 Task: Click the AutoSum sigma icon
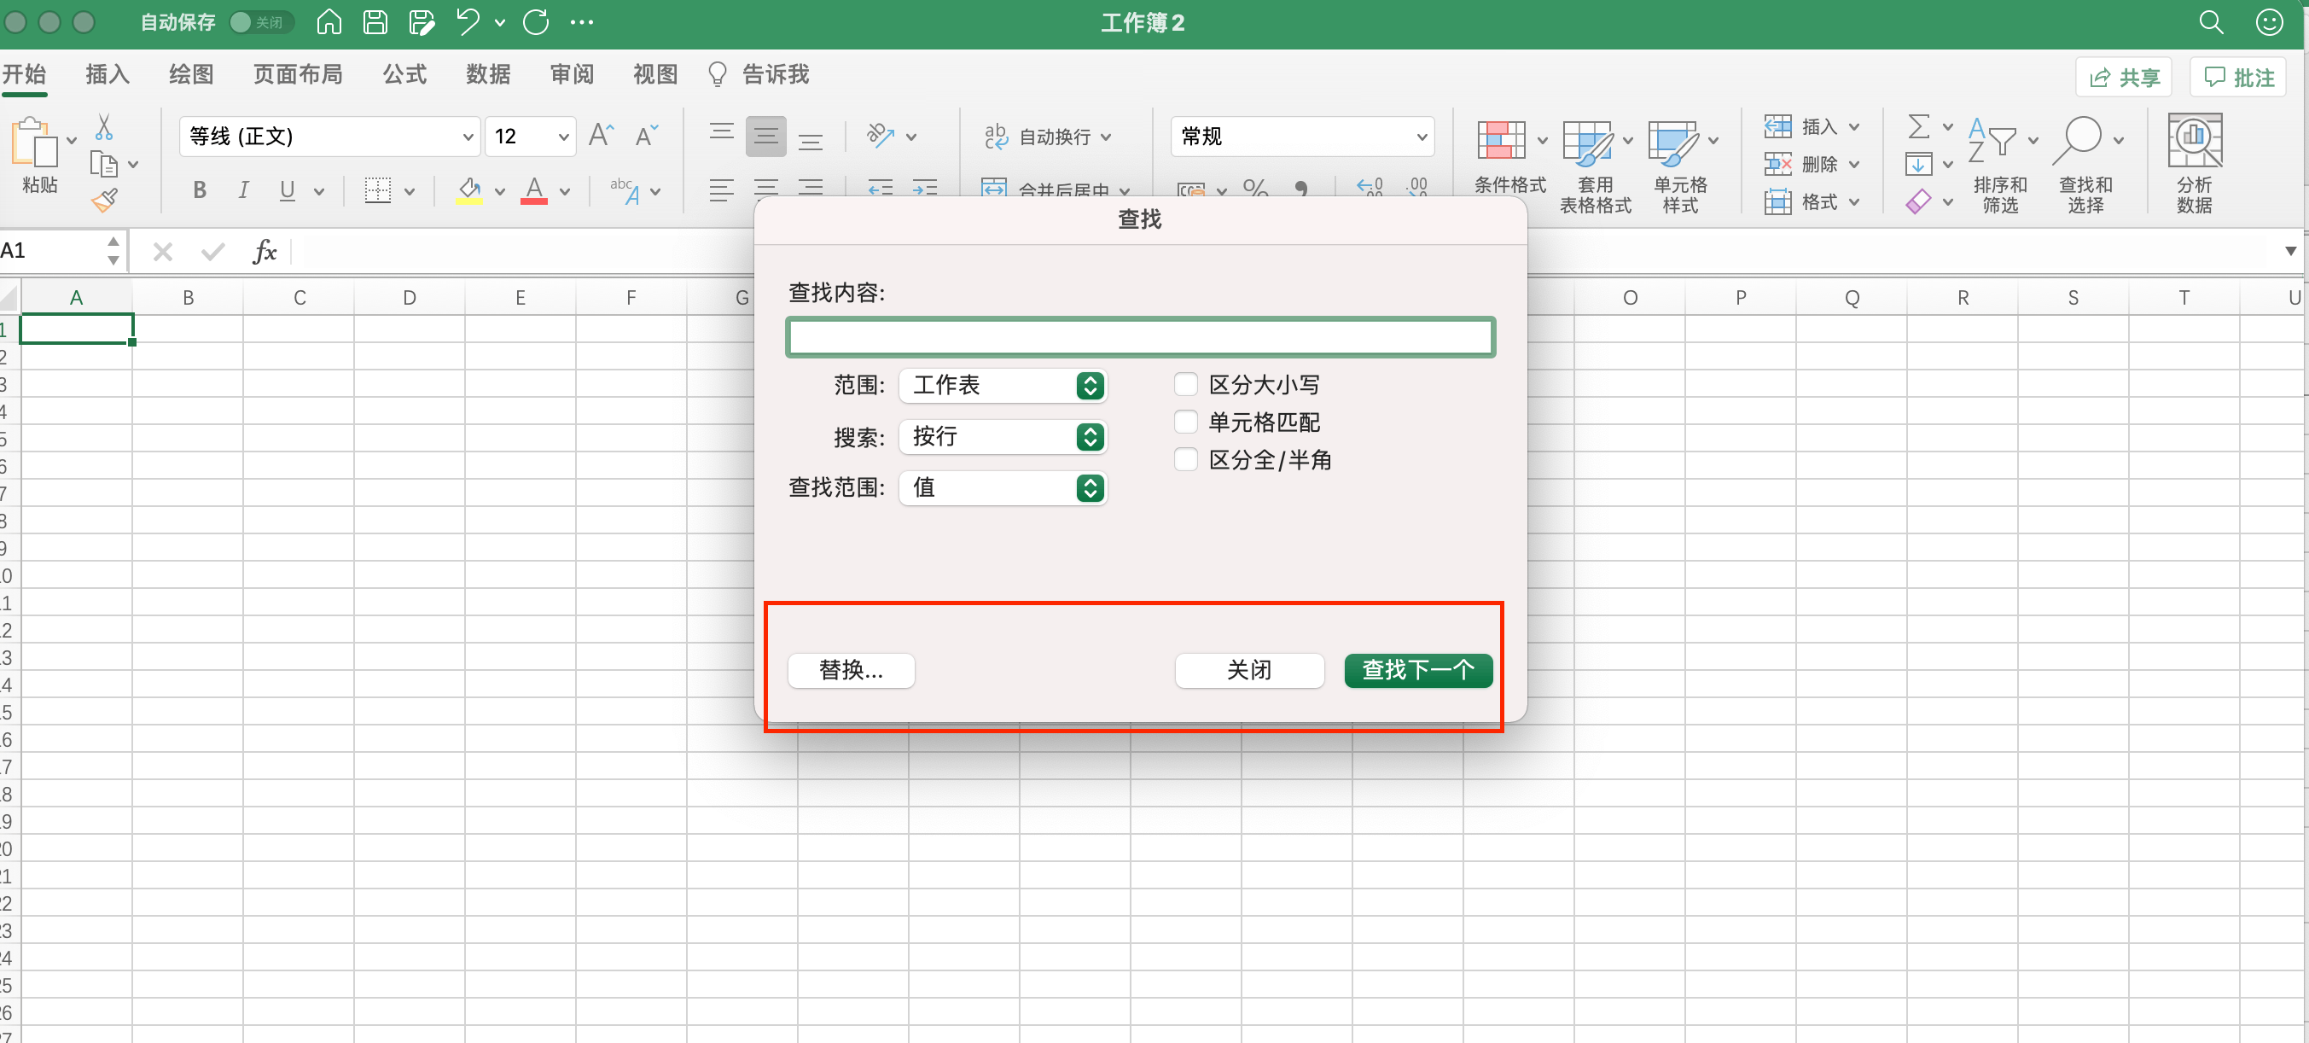tap(1918, 126)
